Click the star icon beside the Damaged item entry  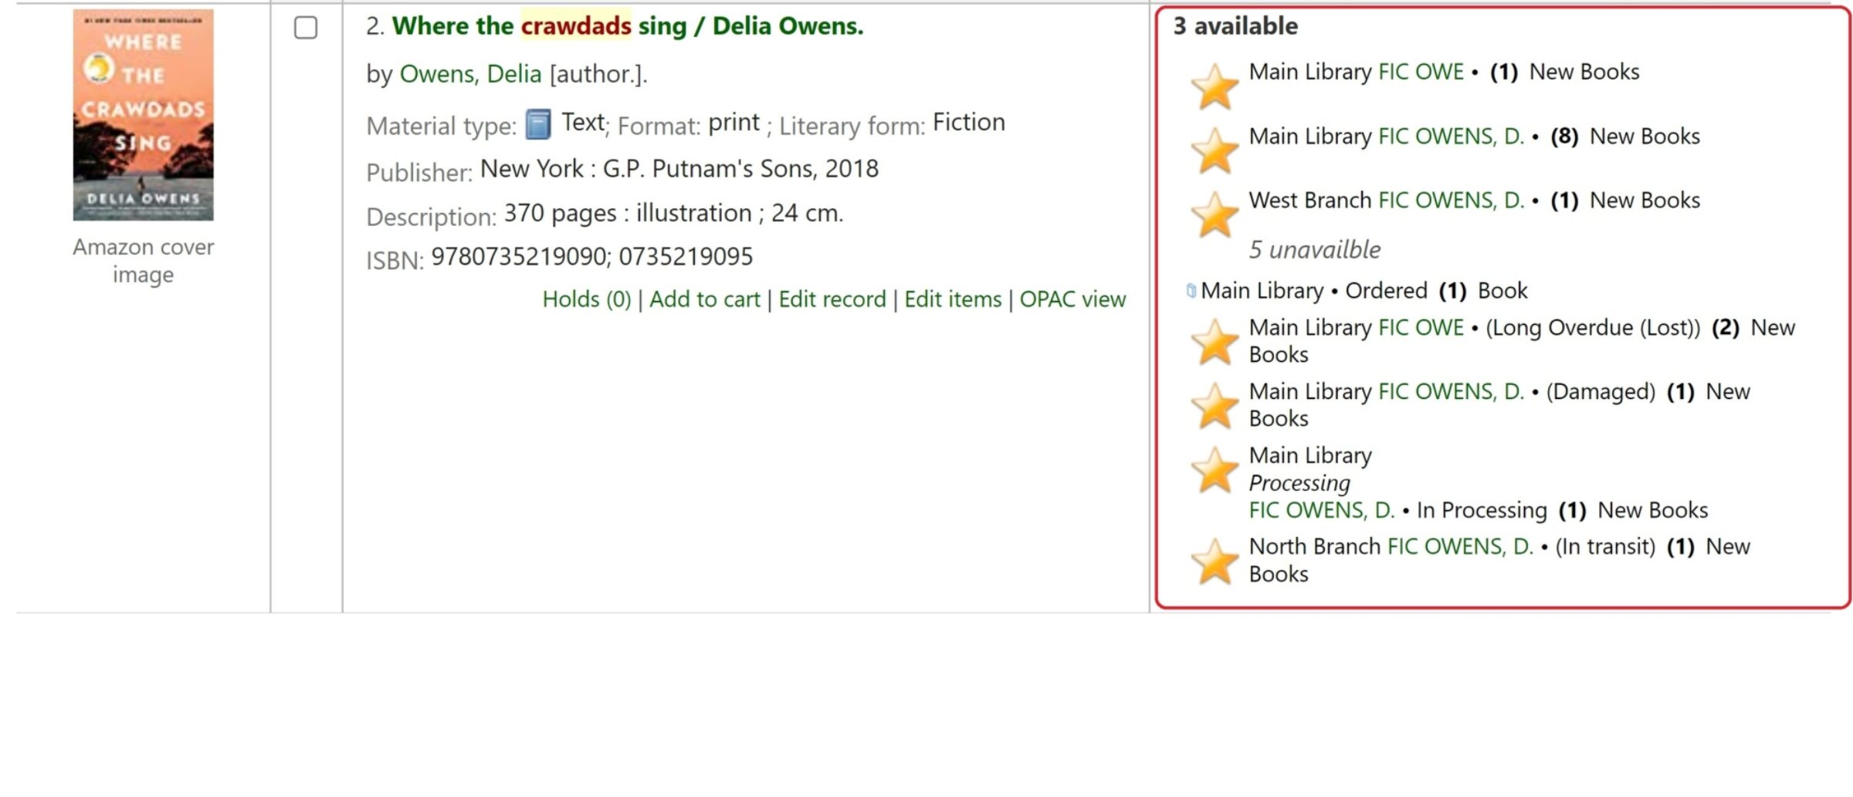pyautogui.click(x=1214, y=406)
